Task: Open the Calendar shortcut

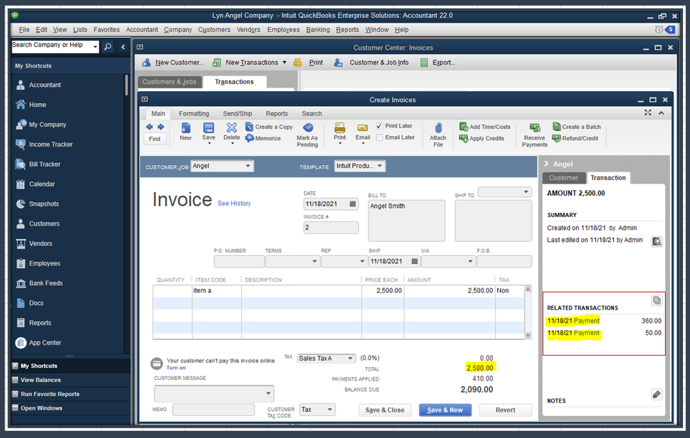Action: click(41, 184)
